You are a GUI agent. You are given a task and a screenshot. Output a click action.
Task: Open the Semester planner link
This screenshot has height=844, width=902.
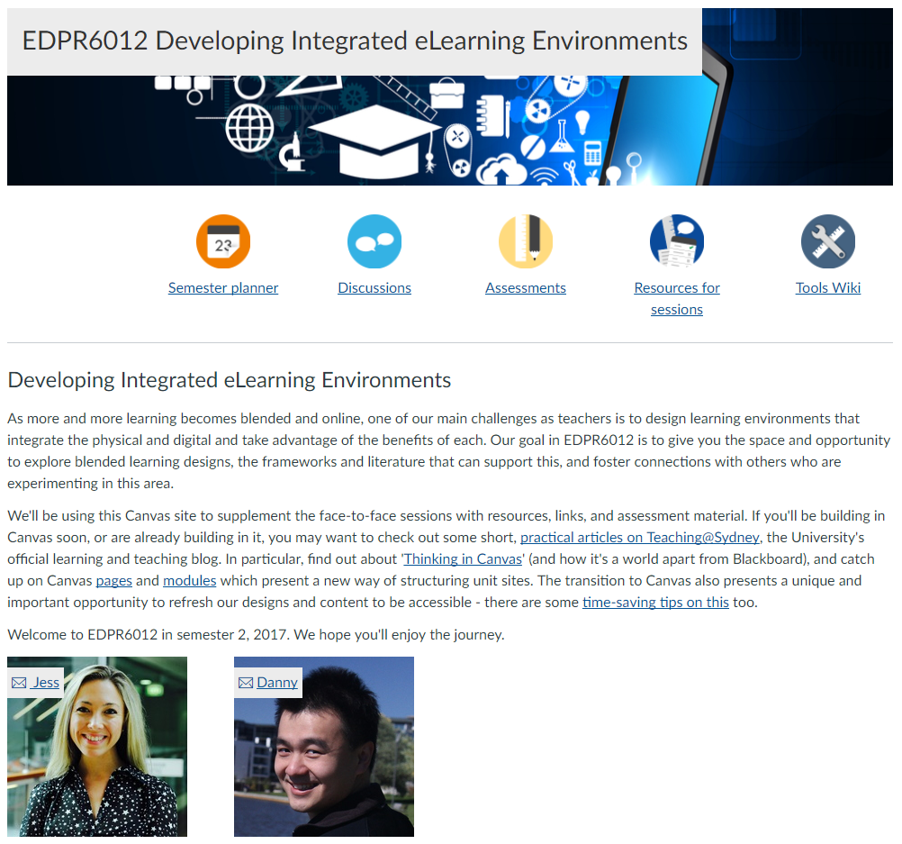[x=223, y=287]
